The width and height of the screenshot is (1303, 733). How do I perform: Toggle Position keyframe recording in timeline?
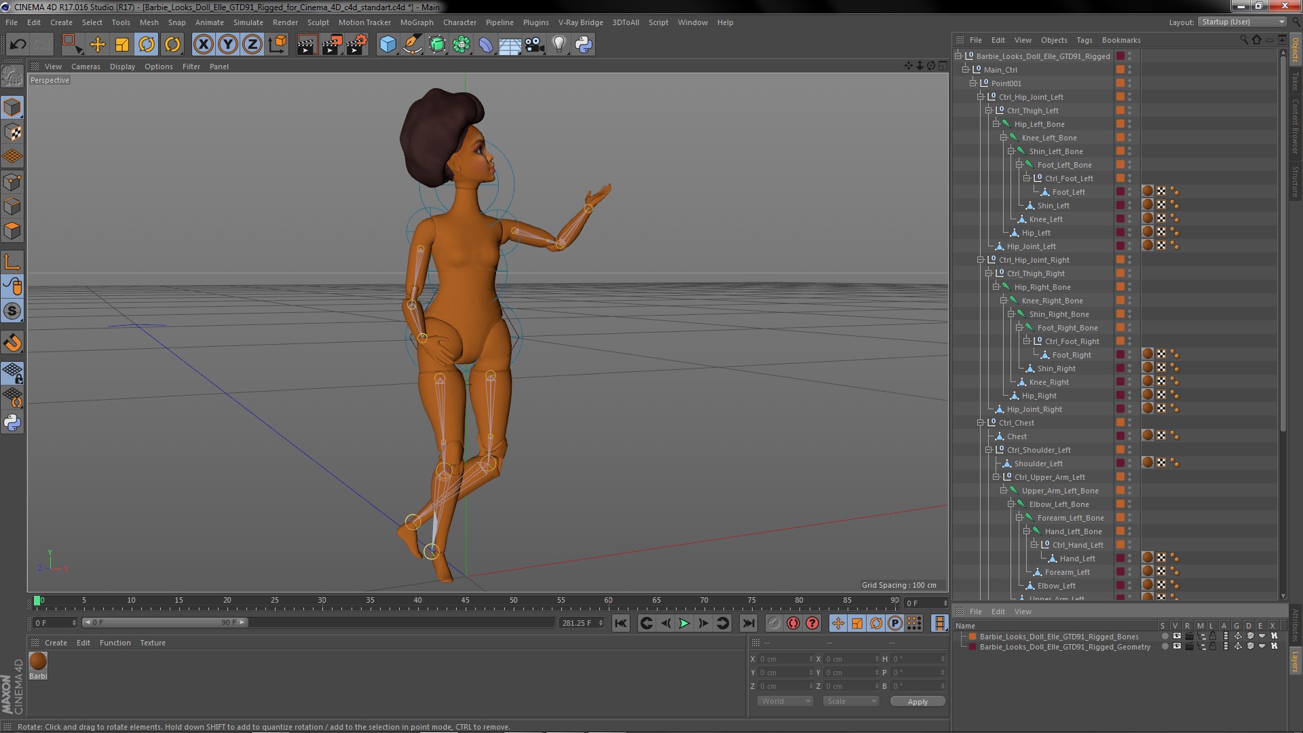(838, 623)
